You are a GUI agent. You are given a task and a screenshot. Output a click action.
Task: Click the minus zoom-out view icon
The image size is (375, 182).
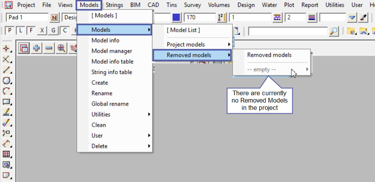pyautogui.click(x=48, y=48)
